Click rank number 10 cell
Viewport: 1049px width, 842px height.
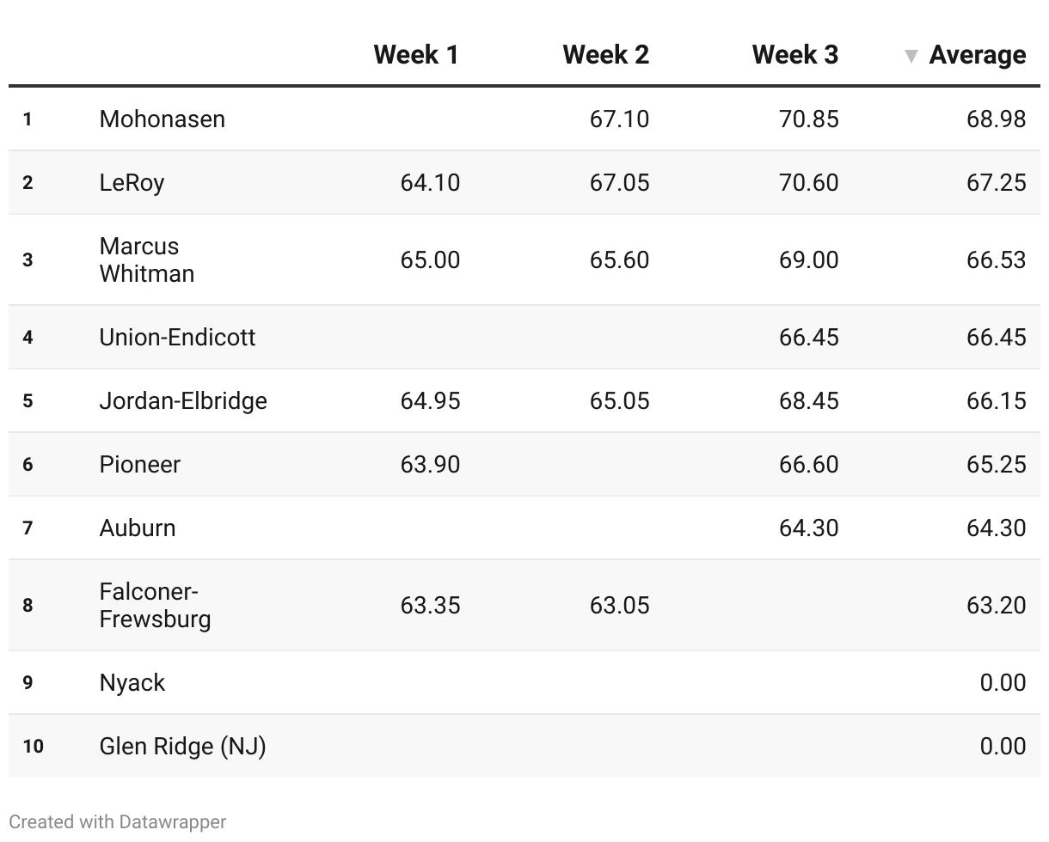(33, 746)
